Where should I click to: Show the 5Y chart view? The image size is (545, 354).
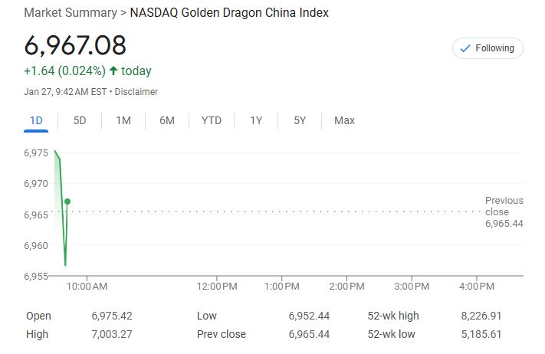tap(300, 120)
